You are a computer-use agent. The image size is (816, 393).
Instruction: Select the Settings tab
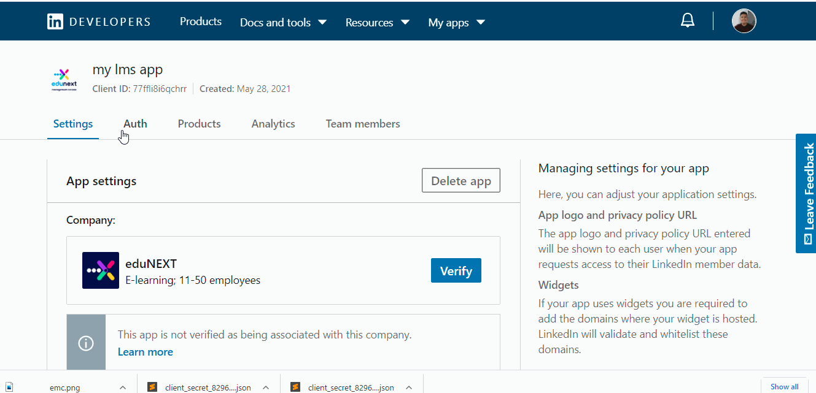click(73, 124)
